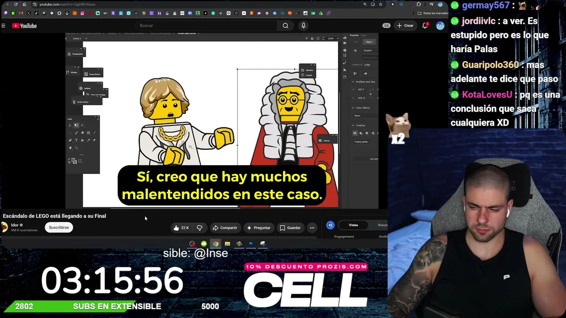Open the YouTube notifications bell
The width and height of the screenshot is (566, 318).
[x=425, y=26]
